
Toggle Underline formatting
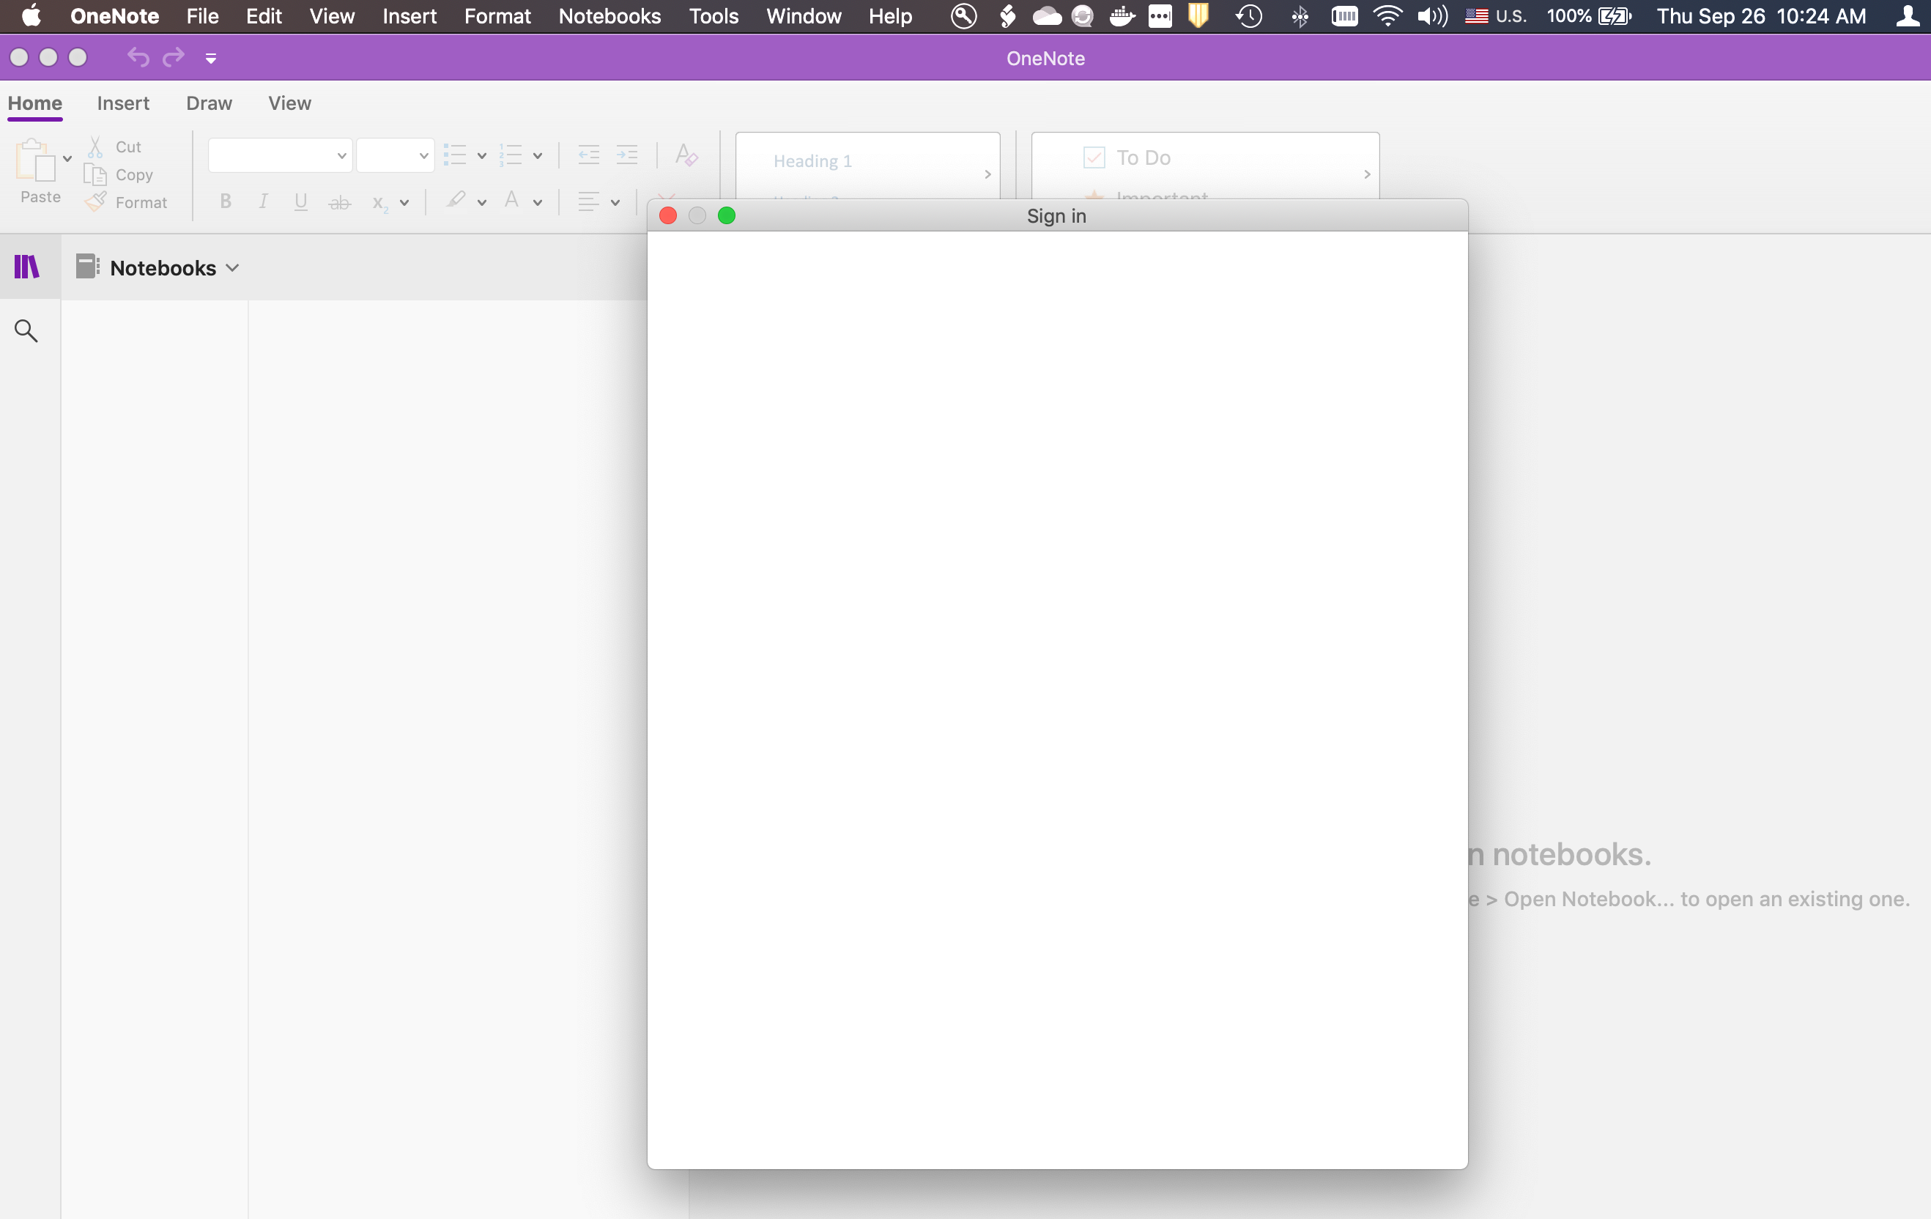[301, 201]
